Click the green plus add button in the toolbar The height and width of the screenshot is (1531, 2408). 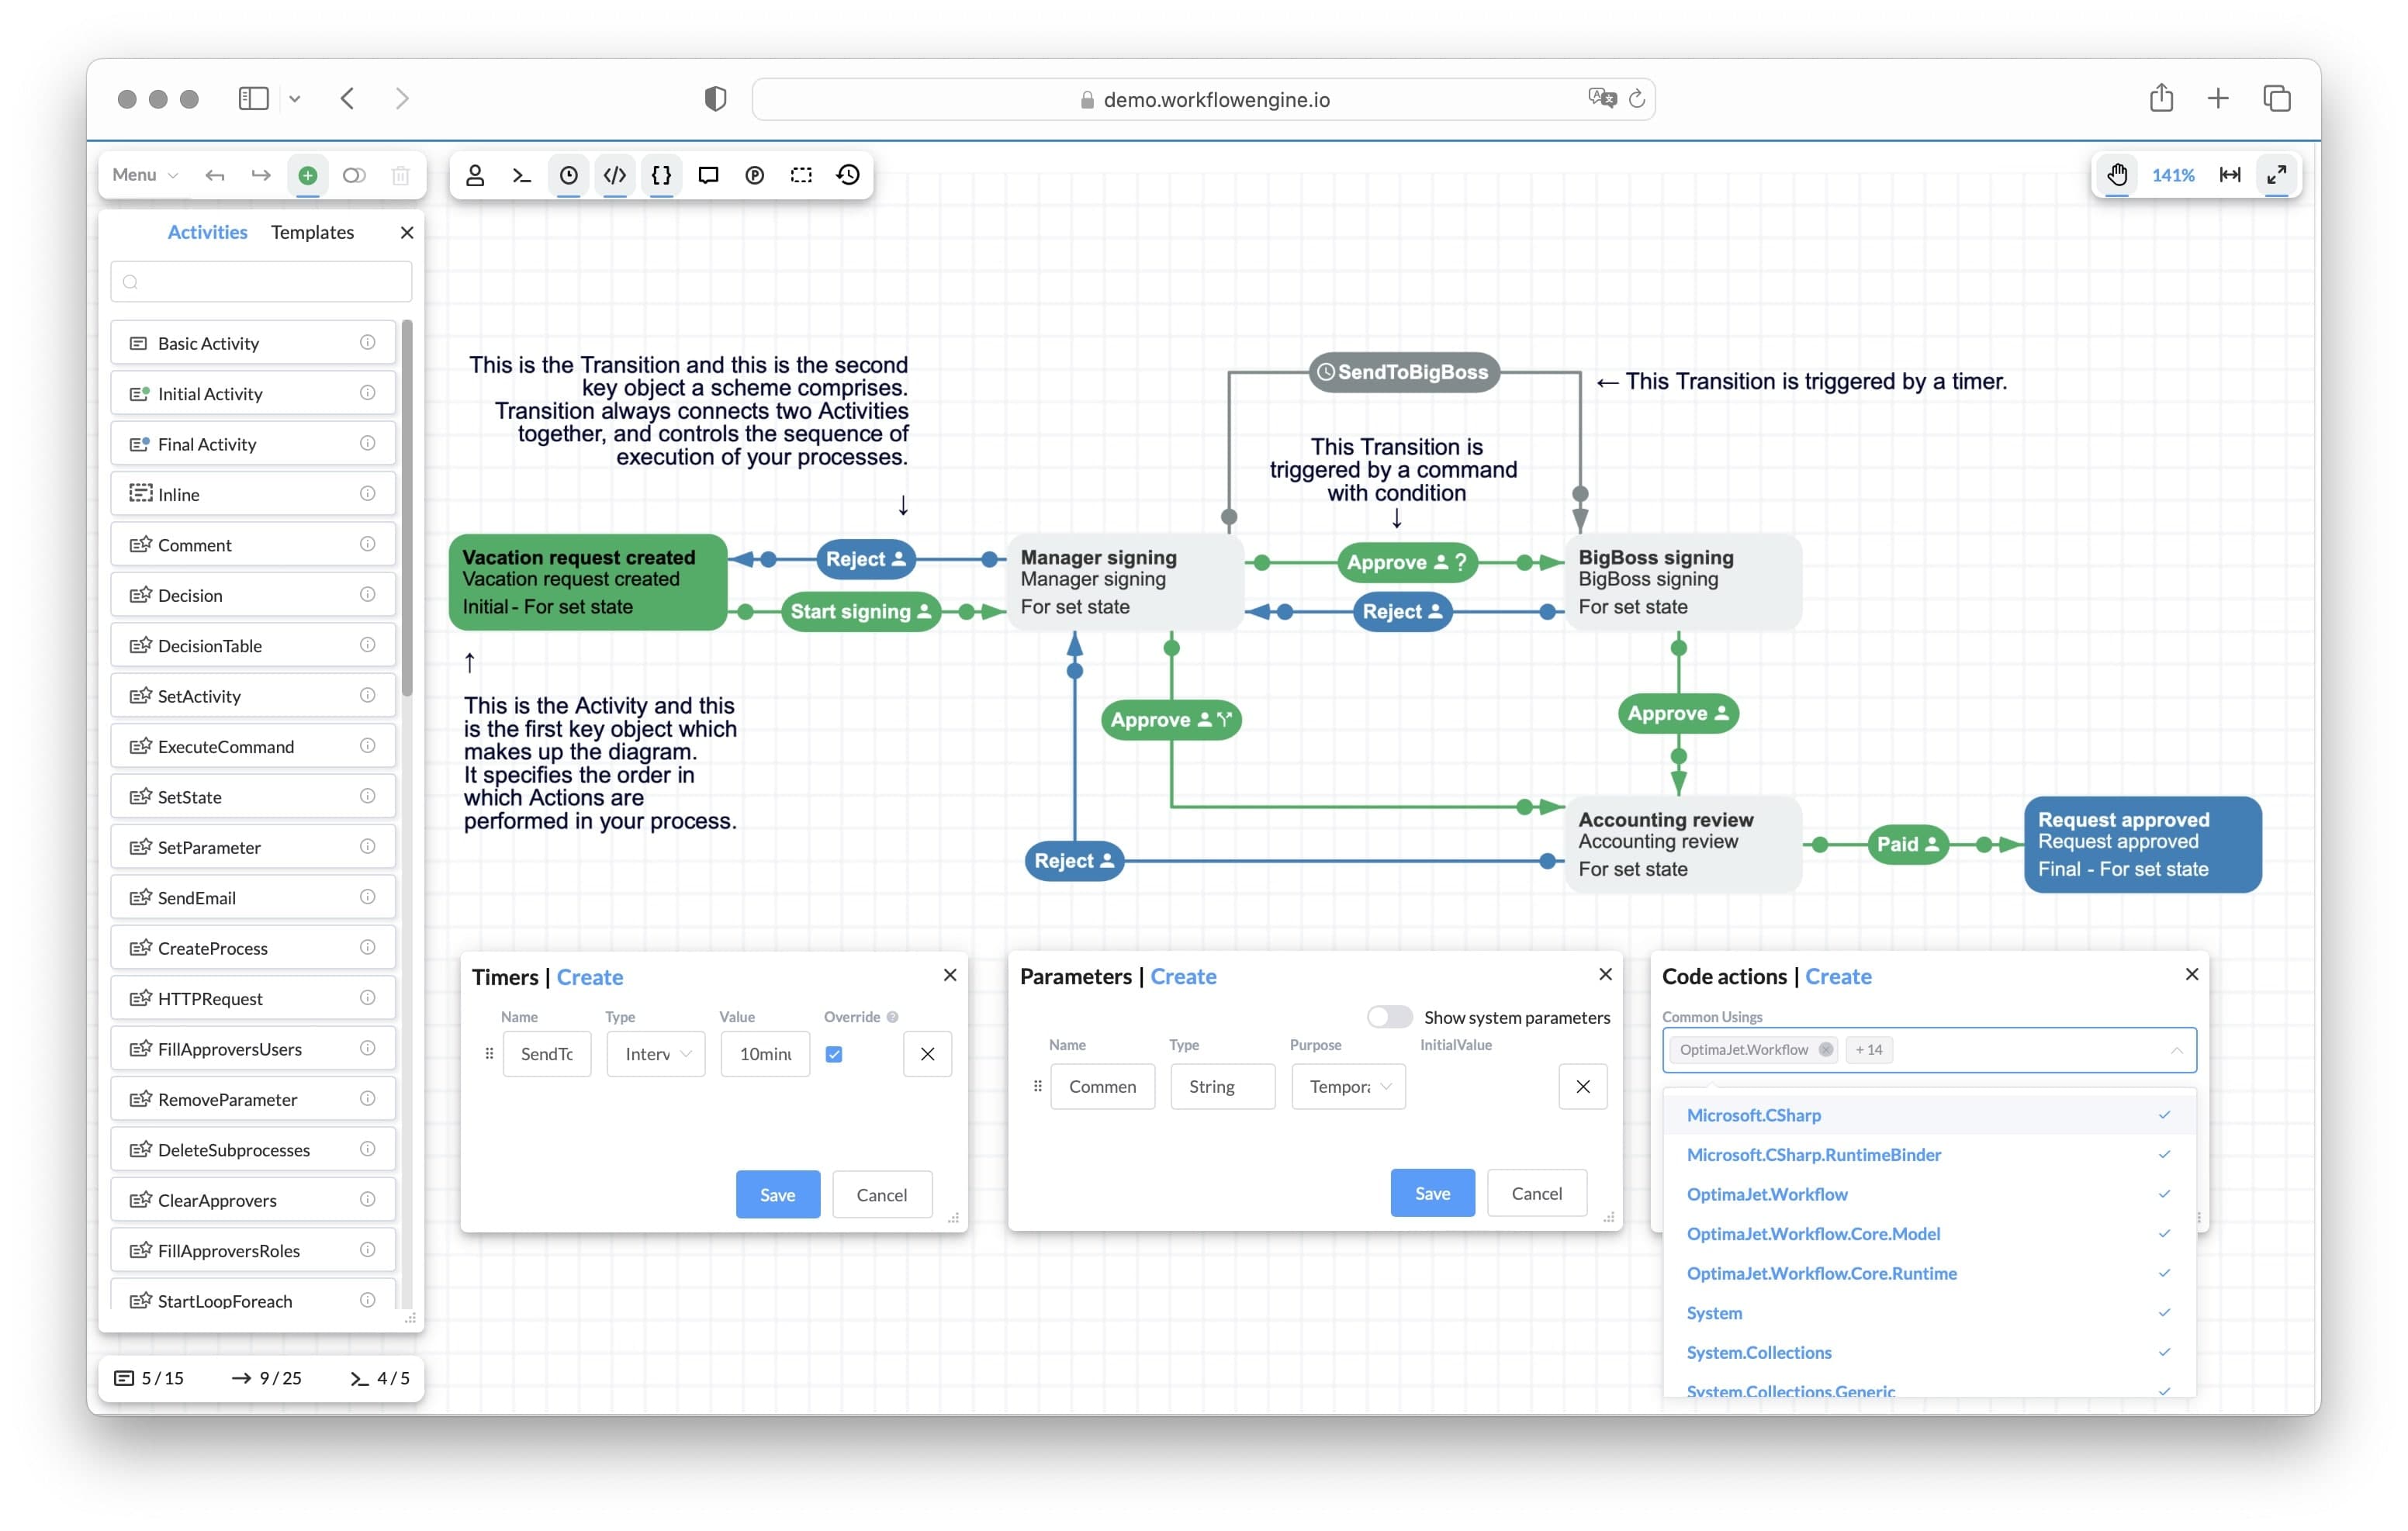click(308, 175)
